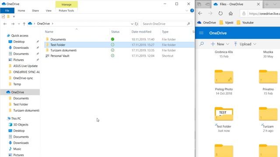The width and height of the screenshot is (280, 157).
Task: Open Picture Tools ribbon tab
Action: (x=66, y=10)
